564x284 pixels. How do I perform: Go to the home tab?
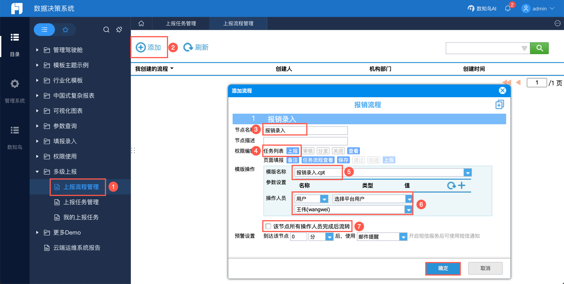tap(141, 23)
